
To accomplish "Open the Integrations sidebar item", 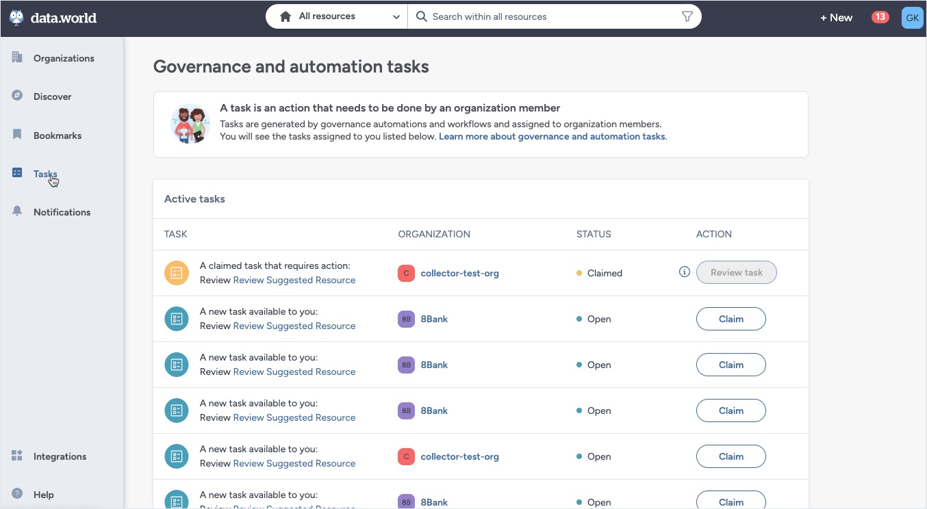I will 60,456.
